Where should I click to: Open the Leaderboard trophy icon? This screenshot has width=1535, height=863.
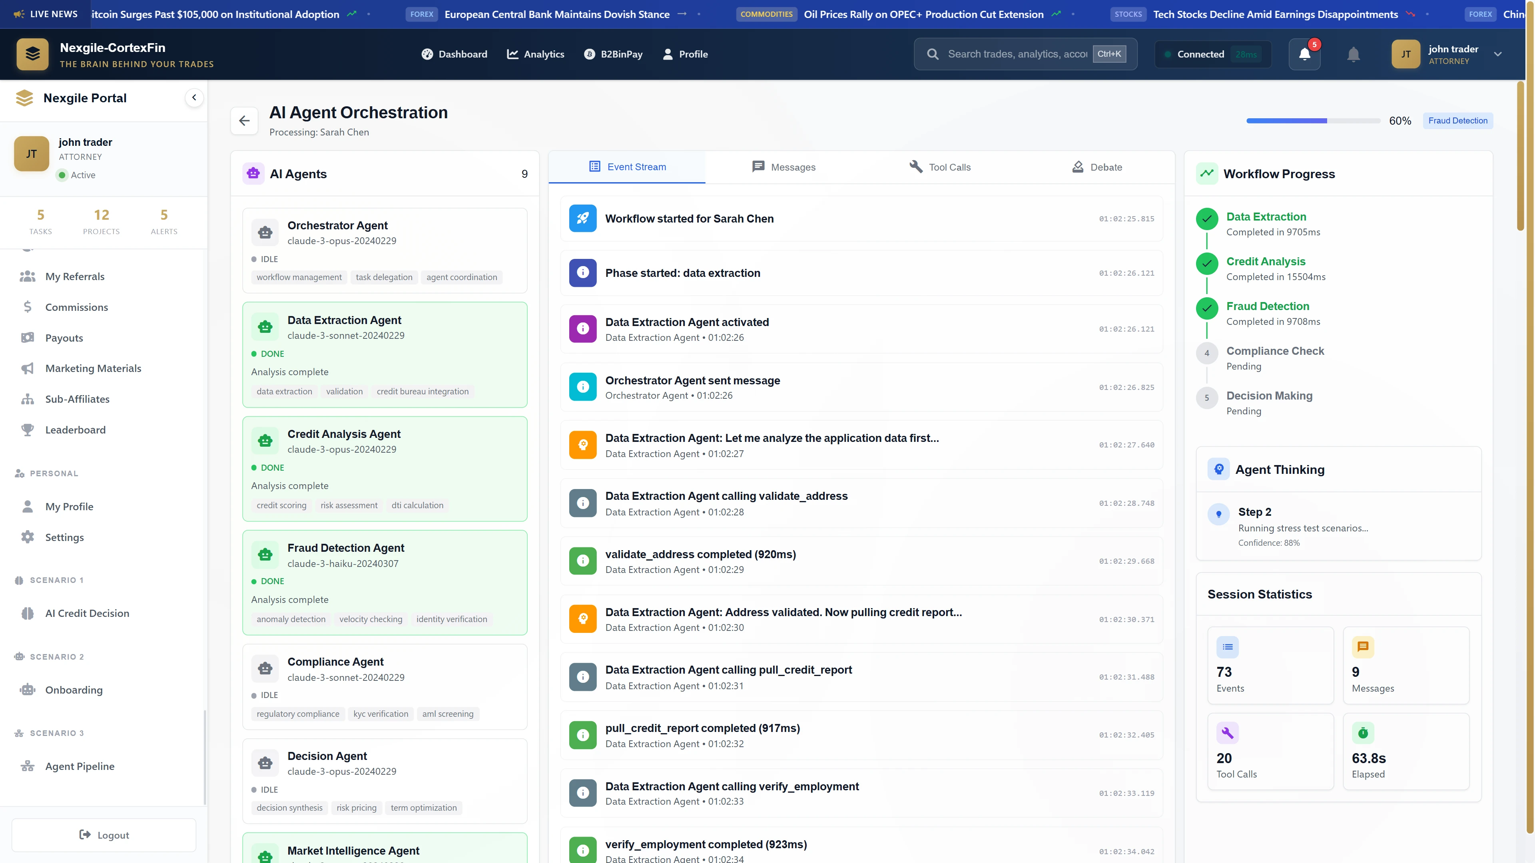tap(28, 430)
